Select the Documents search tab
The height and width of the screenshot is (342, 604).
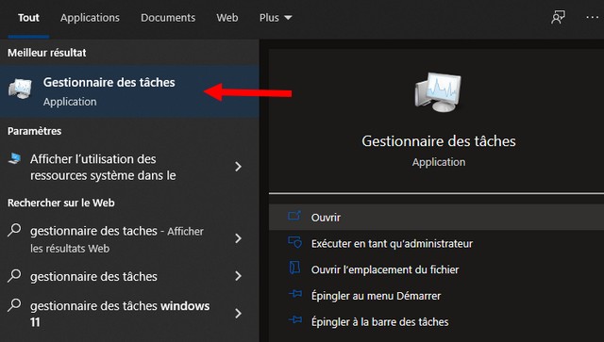pos(168,18)
